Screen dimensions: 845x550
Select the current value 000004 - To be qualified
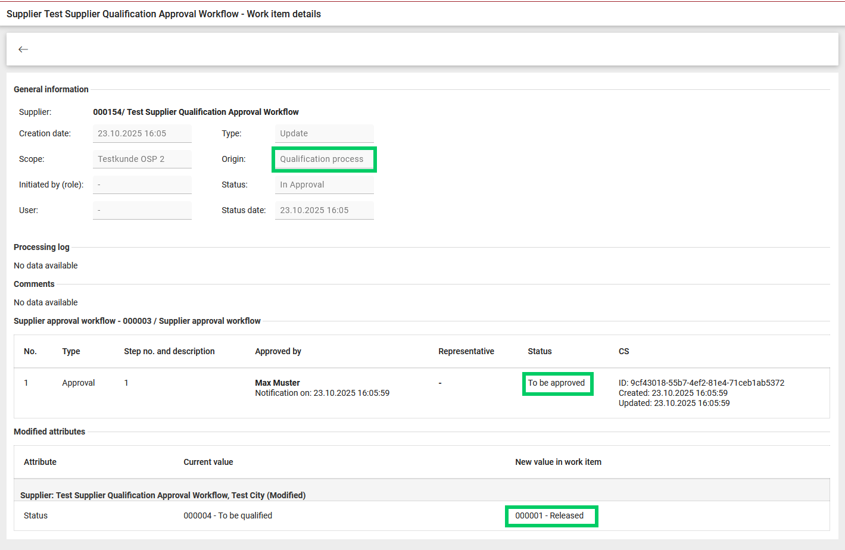point(228,515)
